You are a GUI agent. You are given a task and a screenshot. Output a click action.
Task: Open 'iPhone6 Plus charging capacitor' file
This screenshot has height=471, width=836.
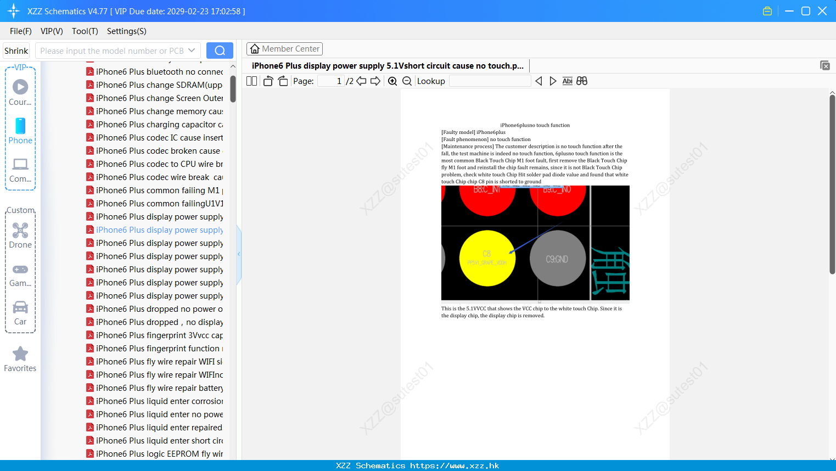pyautogui.click(x=155, y=125)
